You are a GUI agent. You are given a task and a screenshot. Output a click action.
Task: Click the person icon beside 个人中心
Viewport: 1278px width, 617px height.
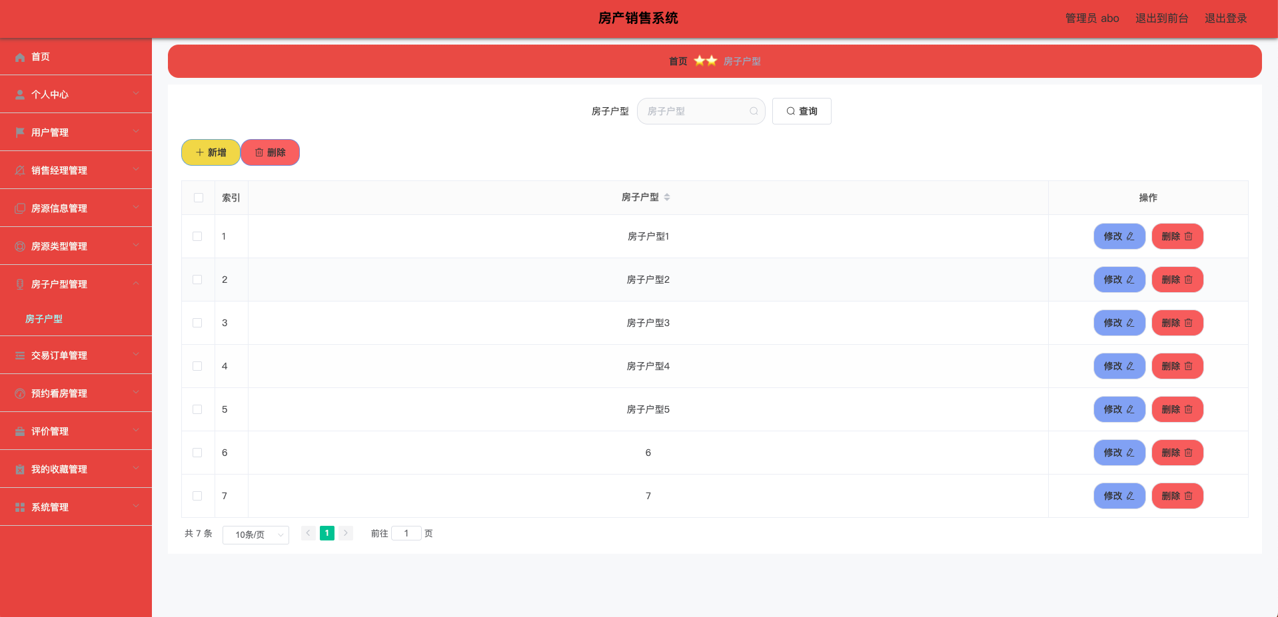20,95
